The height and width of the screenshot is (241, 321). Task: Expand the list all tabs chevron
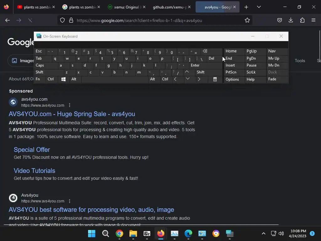pyautogui.click(x=259, y=7)
